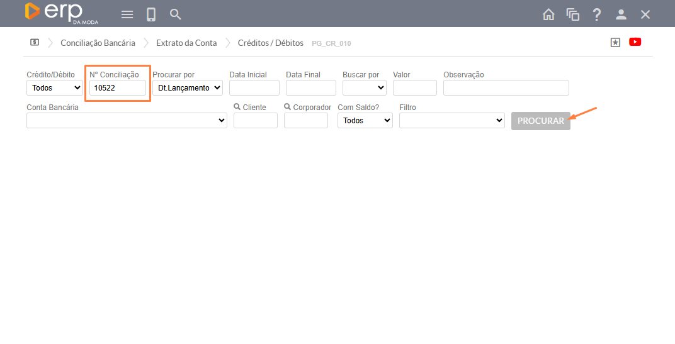Viewport: 675px width, 344px height.
Task: Click the mobile device icon
Action: (x=150, y=14)
